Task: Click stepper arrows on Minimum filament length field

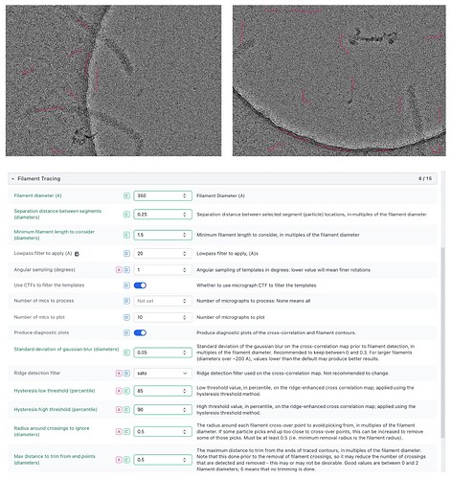Action: pyautogui.click(x=185, y=235)
